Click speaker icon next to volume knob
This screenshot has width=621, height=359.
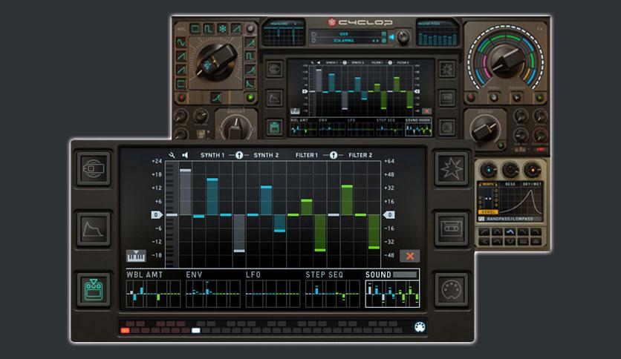point(391,37)
